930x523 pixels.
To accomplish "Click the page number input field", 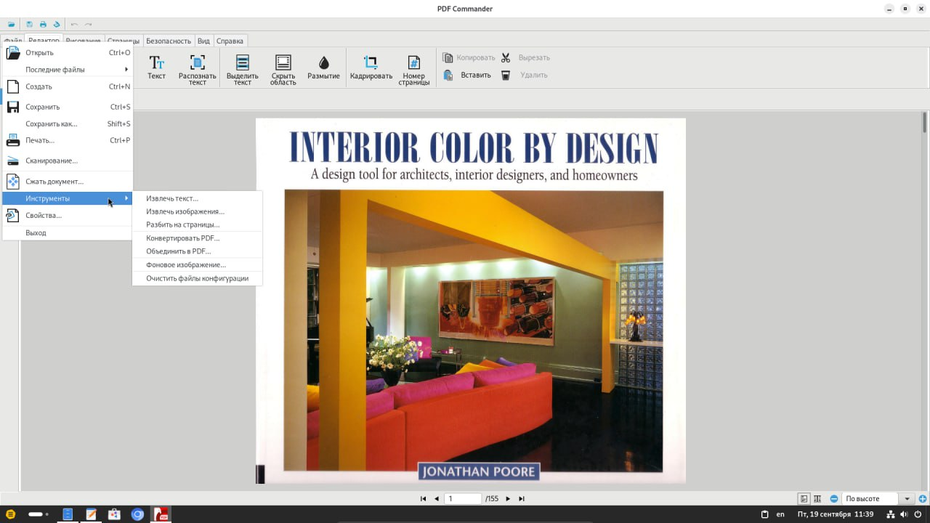I will [463, 499].
